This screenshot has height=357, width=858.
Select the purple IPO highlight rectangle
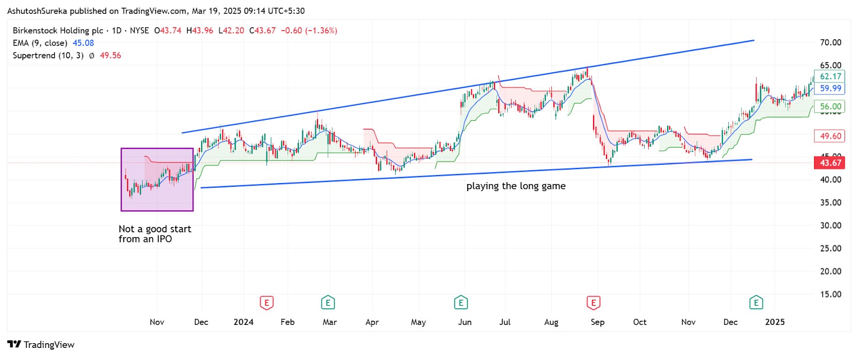coord(157,180)
